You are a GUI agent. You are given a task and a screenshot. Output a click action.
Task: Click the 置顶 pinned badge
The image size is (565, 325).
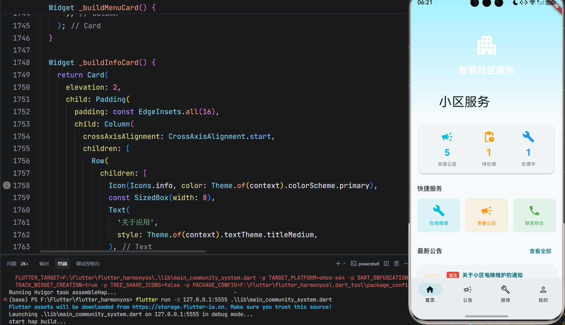(453, 275)
